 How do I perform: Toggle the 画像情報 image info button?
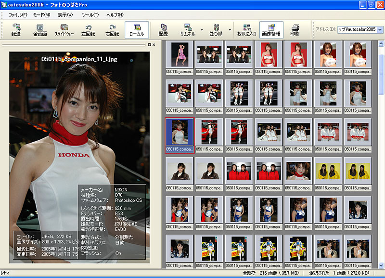(x=271, y=30)
